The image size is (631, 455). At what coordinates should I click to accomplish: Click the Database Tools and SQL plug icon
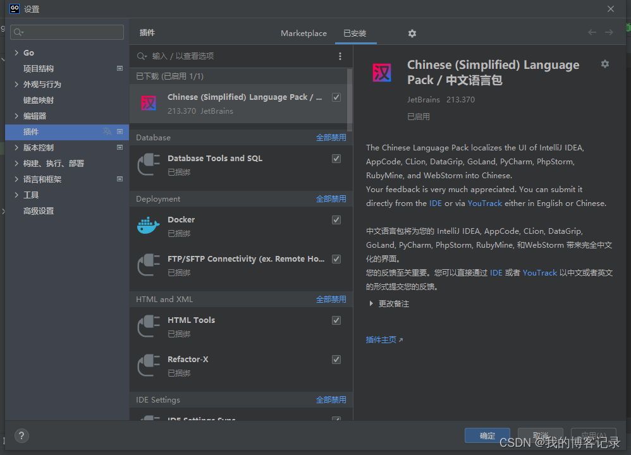click(x=149, y=164)
